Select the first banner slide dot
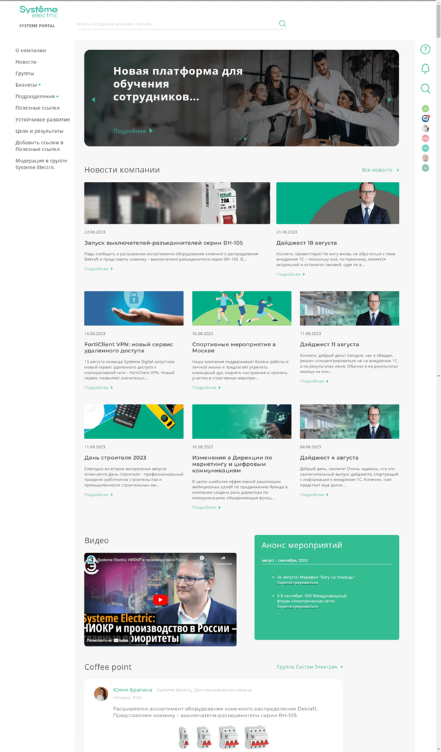The image size is (441, 752). tap(236, 138)
